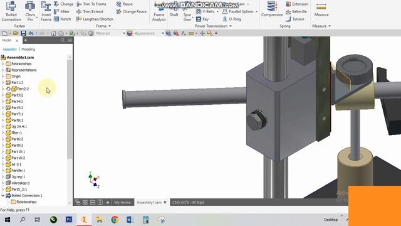Save the assembly via the floppy disk icon

pos(23,33)
